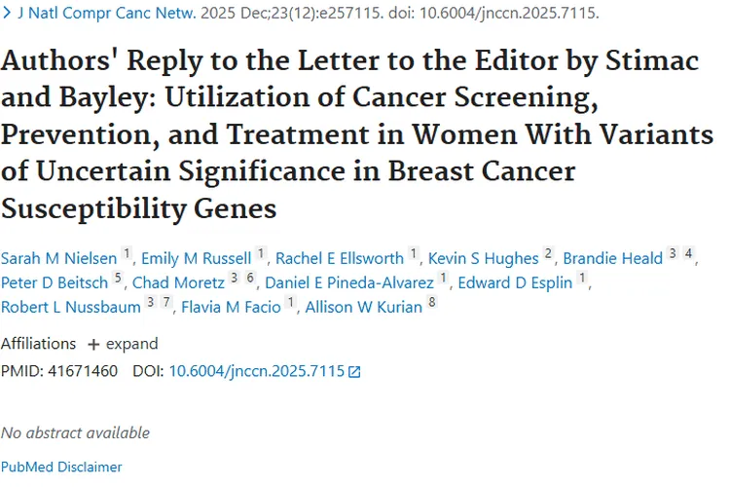Open DOI 10.6004/jnccn.2025.7115 link
Screen dimensions: 730x487
(257, 371)
